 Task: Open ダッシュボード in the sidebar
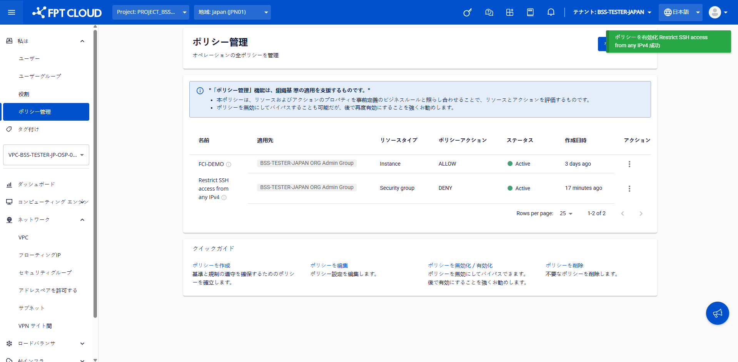coord(37,184)
